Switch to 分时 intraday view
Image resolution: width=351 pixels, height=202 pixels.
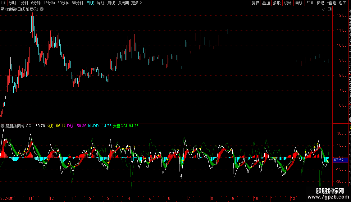pos(12,3)
